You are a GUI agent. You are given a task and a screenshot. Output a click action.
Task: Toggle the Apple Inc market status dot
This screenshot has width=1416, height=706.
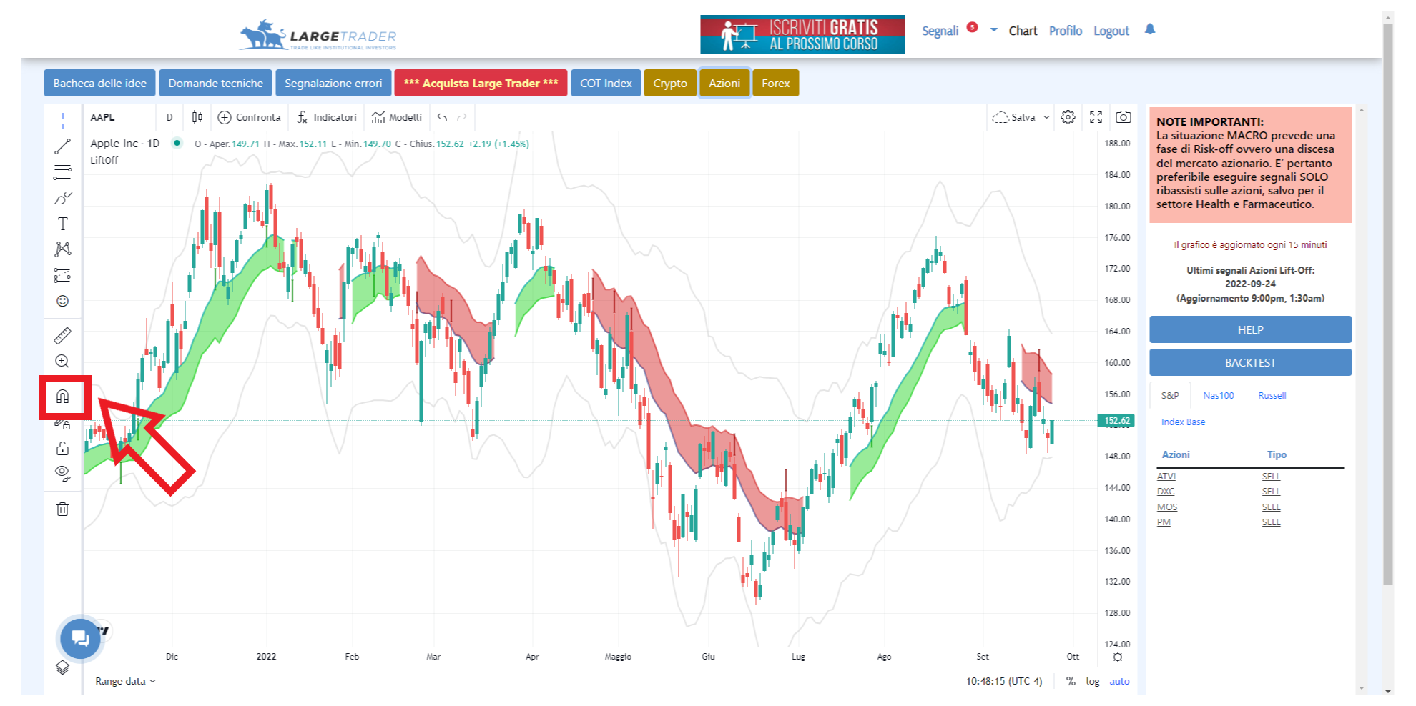[177, 143]
